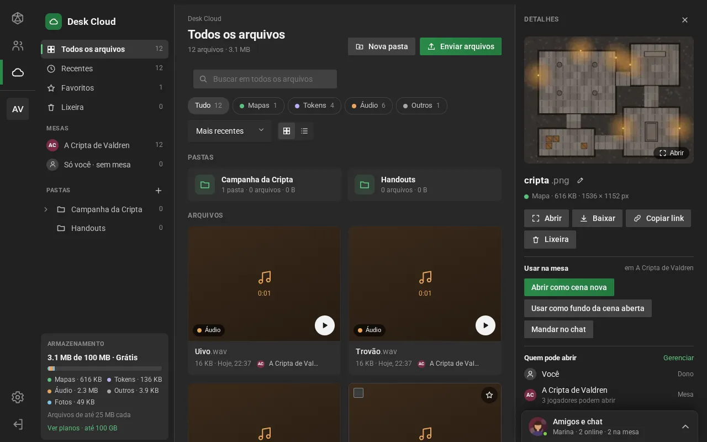Switch to list view

[304, 131]
